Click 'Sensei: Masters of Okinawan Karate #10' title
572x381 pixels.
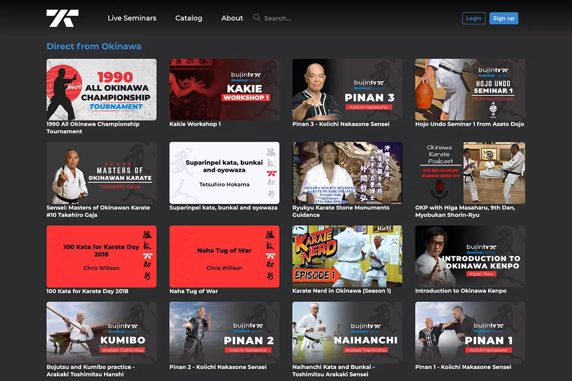pos(98,211)
